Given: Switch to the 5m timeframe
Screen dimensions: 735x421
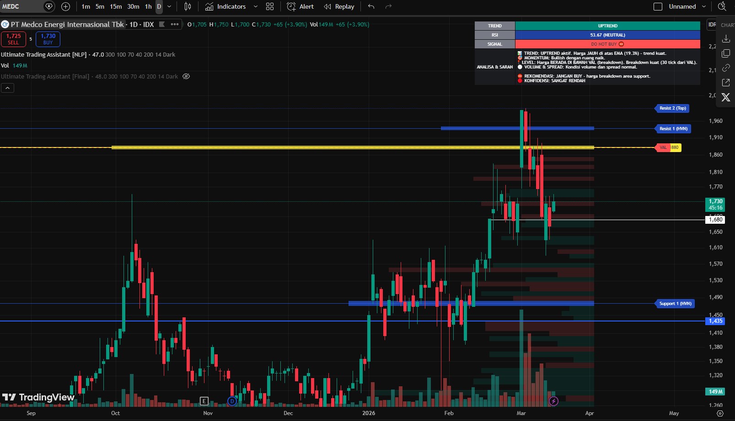Looking at the screenshot, I should click(100, 6).
